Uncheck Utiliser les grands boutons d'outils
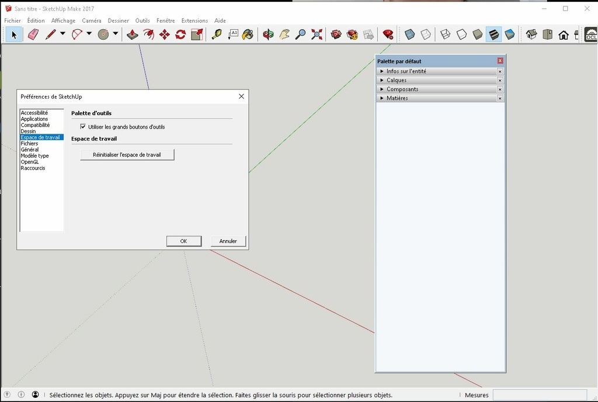 (x=83, y=127)
